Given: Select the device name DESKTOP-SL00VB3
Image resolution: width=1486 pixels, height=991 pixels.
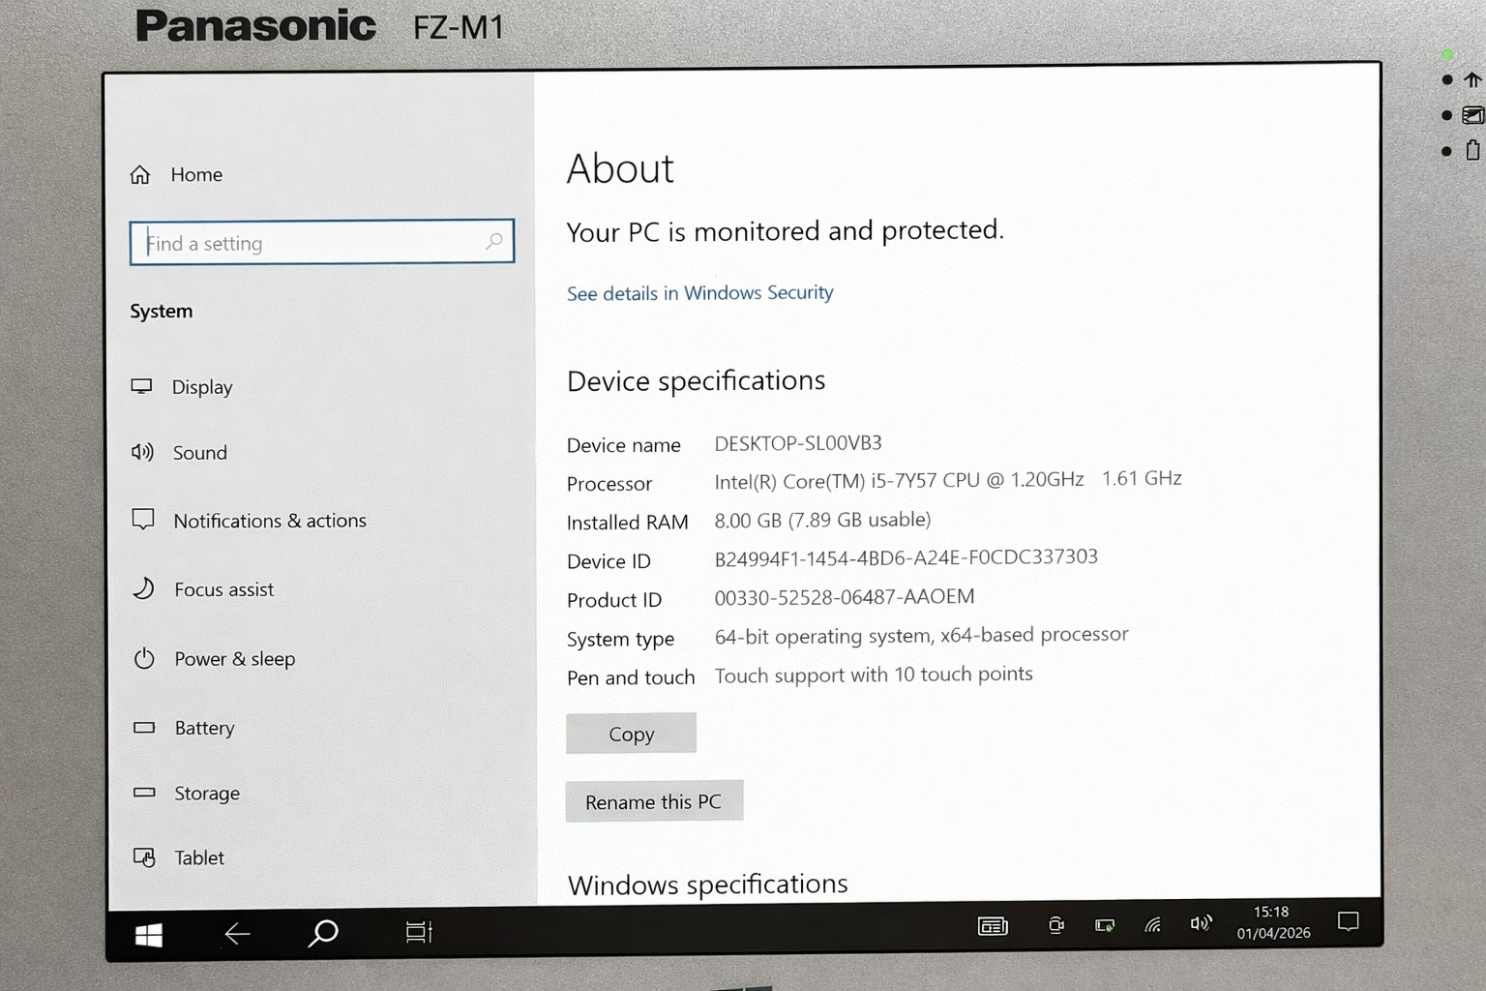Looking at the screenshot, I should (x=798, y=443).
